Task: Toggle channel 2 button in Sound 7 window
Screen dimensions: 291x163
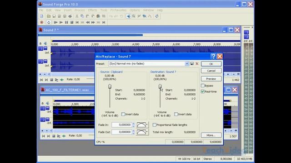Action: [x=40, y=62]
